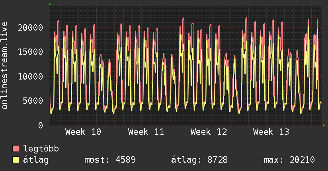Click the 0 y-axis label
The height and width of the screenshot is (171, 328).
coord(41,125)
